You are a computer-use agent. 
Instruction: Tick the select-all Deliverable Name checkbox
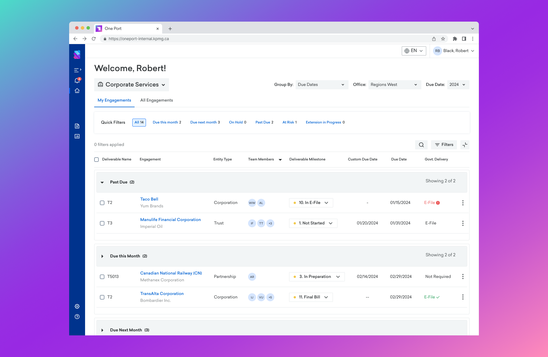[x=96, y=160]
